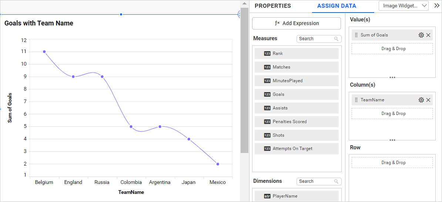Expand the Value(s) section ellipsis handle

click(x=392, y=77)
